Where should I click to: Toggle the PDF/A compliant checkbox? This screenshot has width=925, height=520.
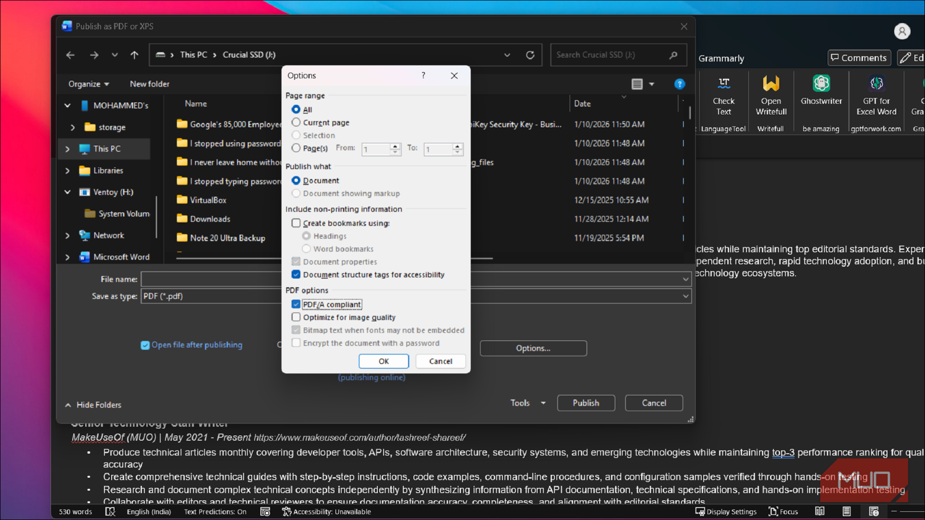click(x=296, y=304)
